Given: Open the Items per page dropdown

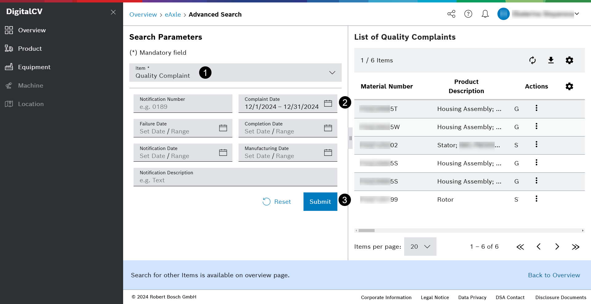Looking at the screenshot, I should [420, 247].
